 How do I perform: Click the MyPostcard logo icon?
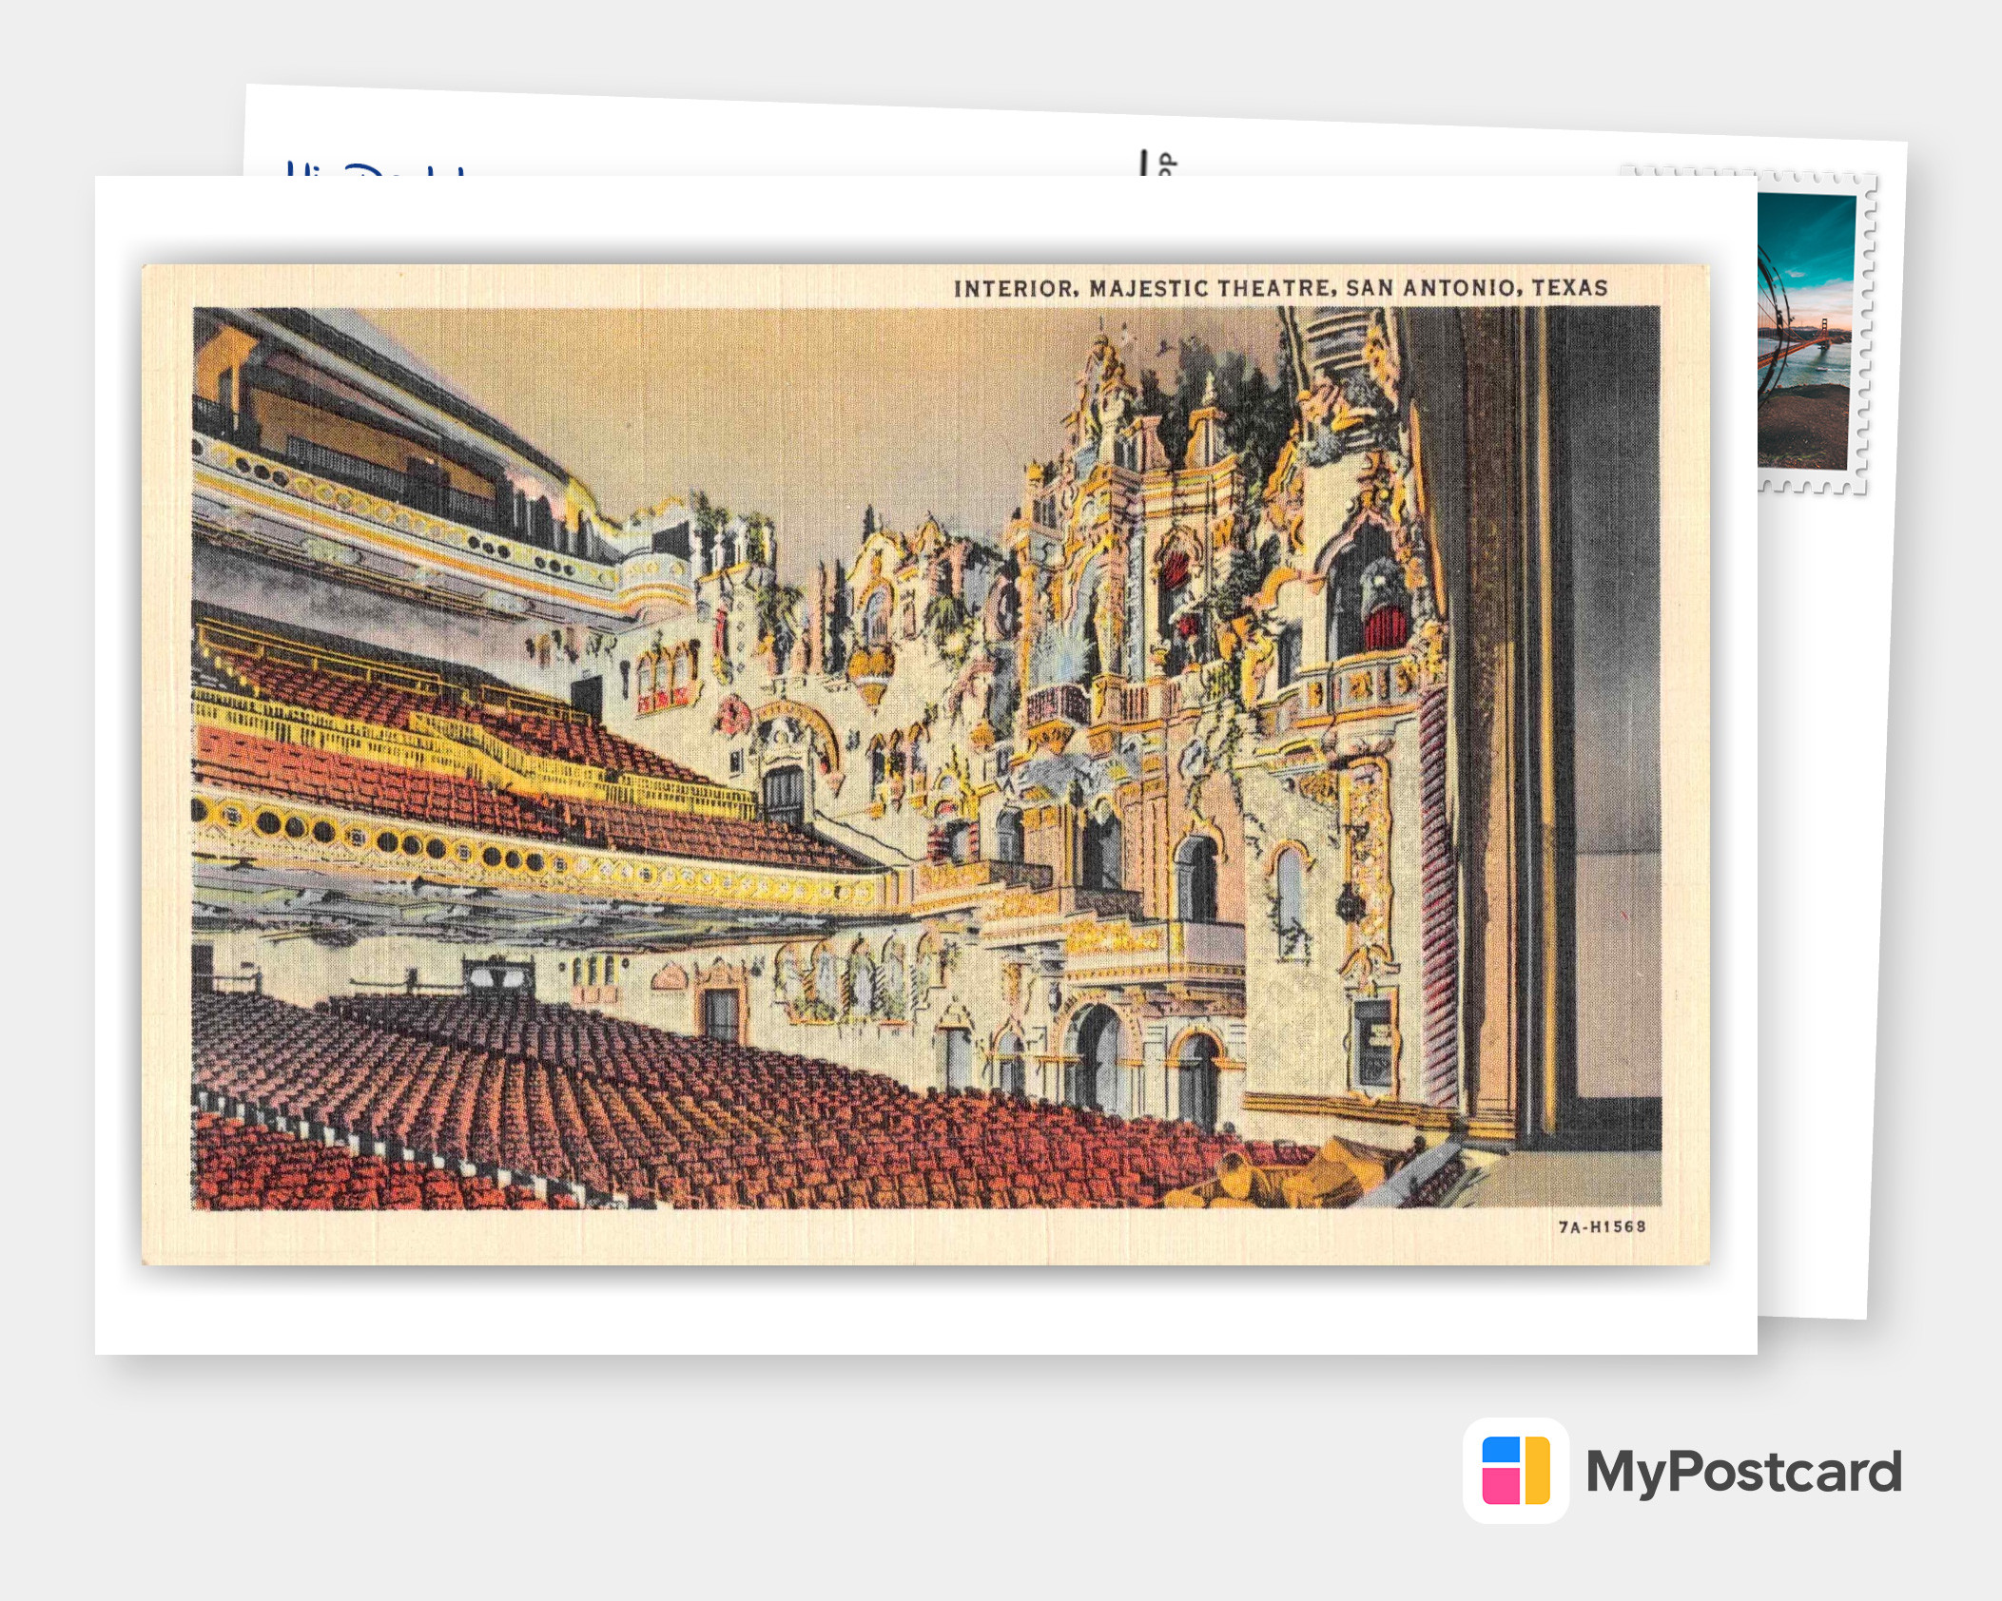[1516, 1470]
